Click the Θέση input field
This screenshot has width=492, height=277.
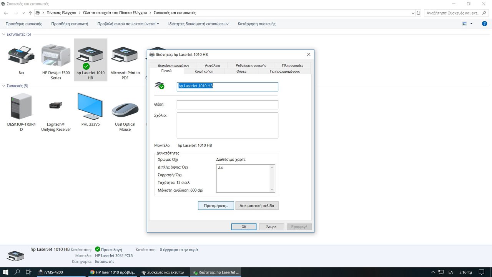[x=227, y=105]
